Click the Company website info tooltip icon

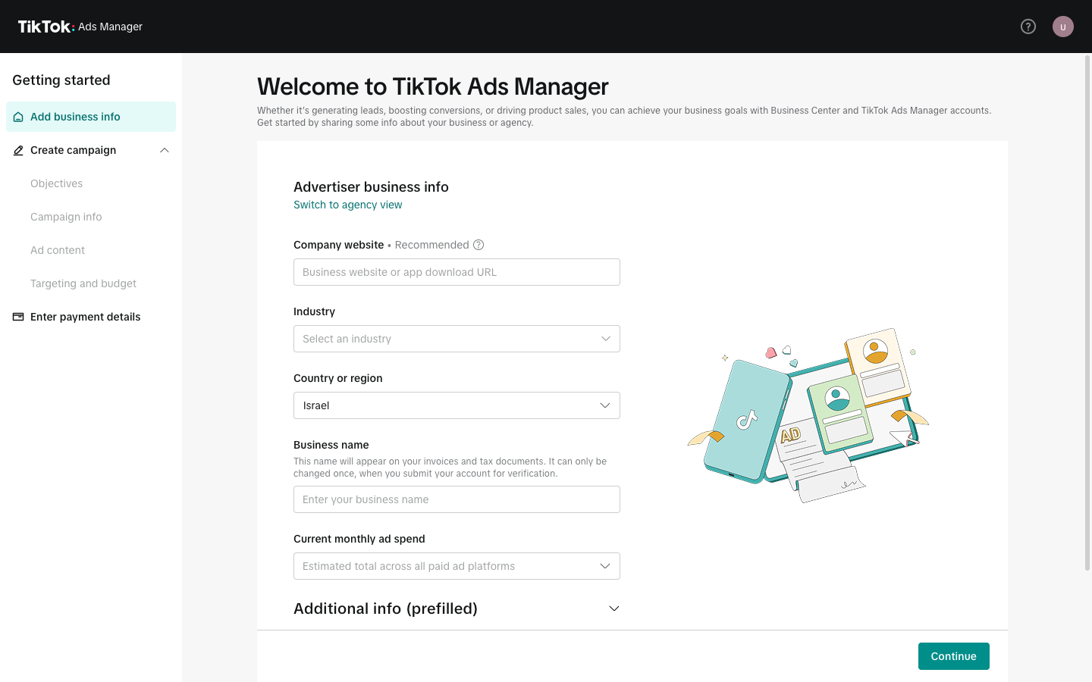(x=479, y=245)
